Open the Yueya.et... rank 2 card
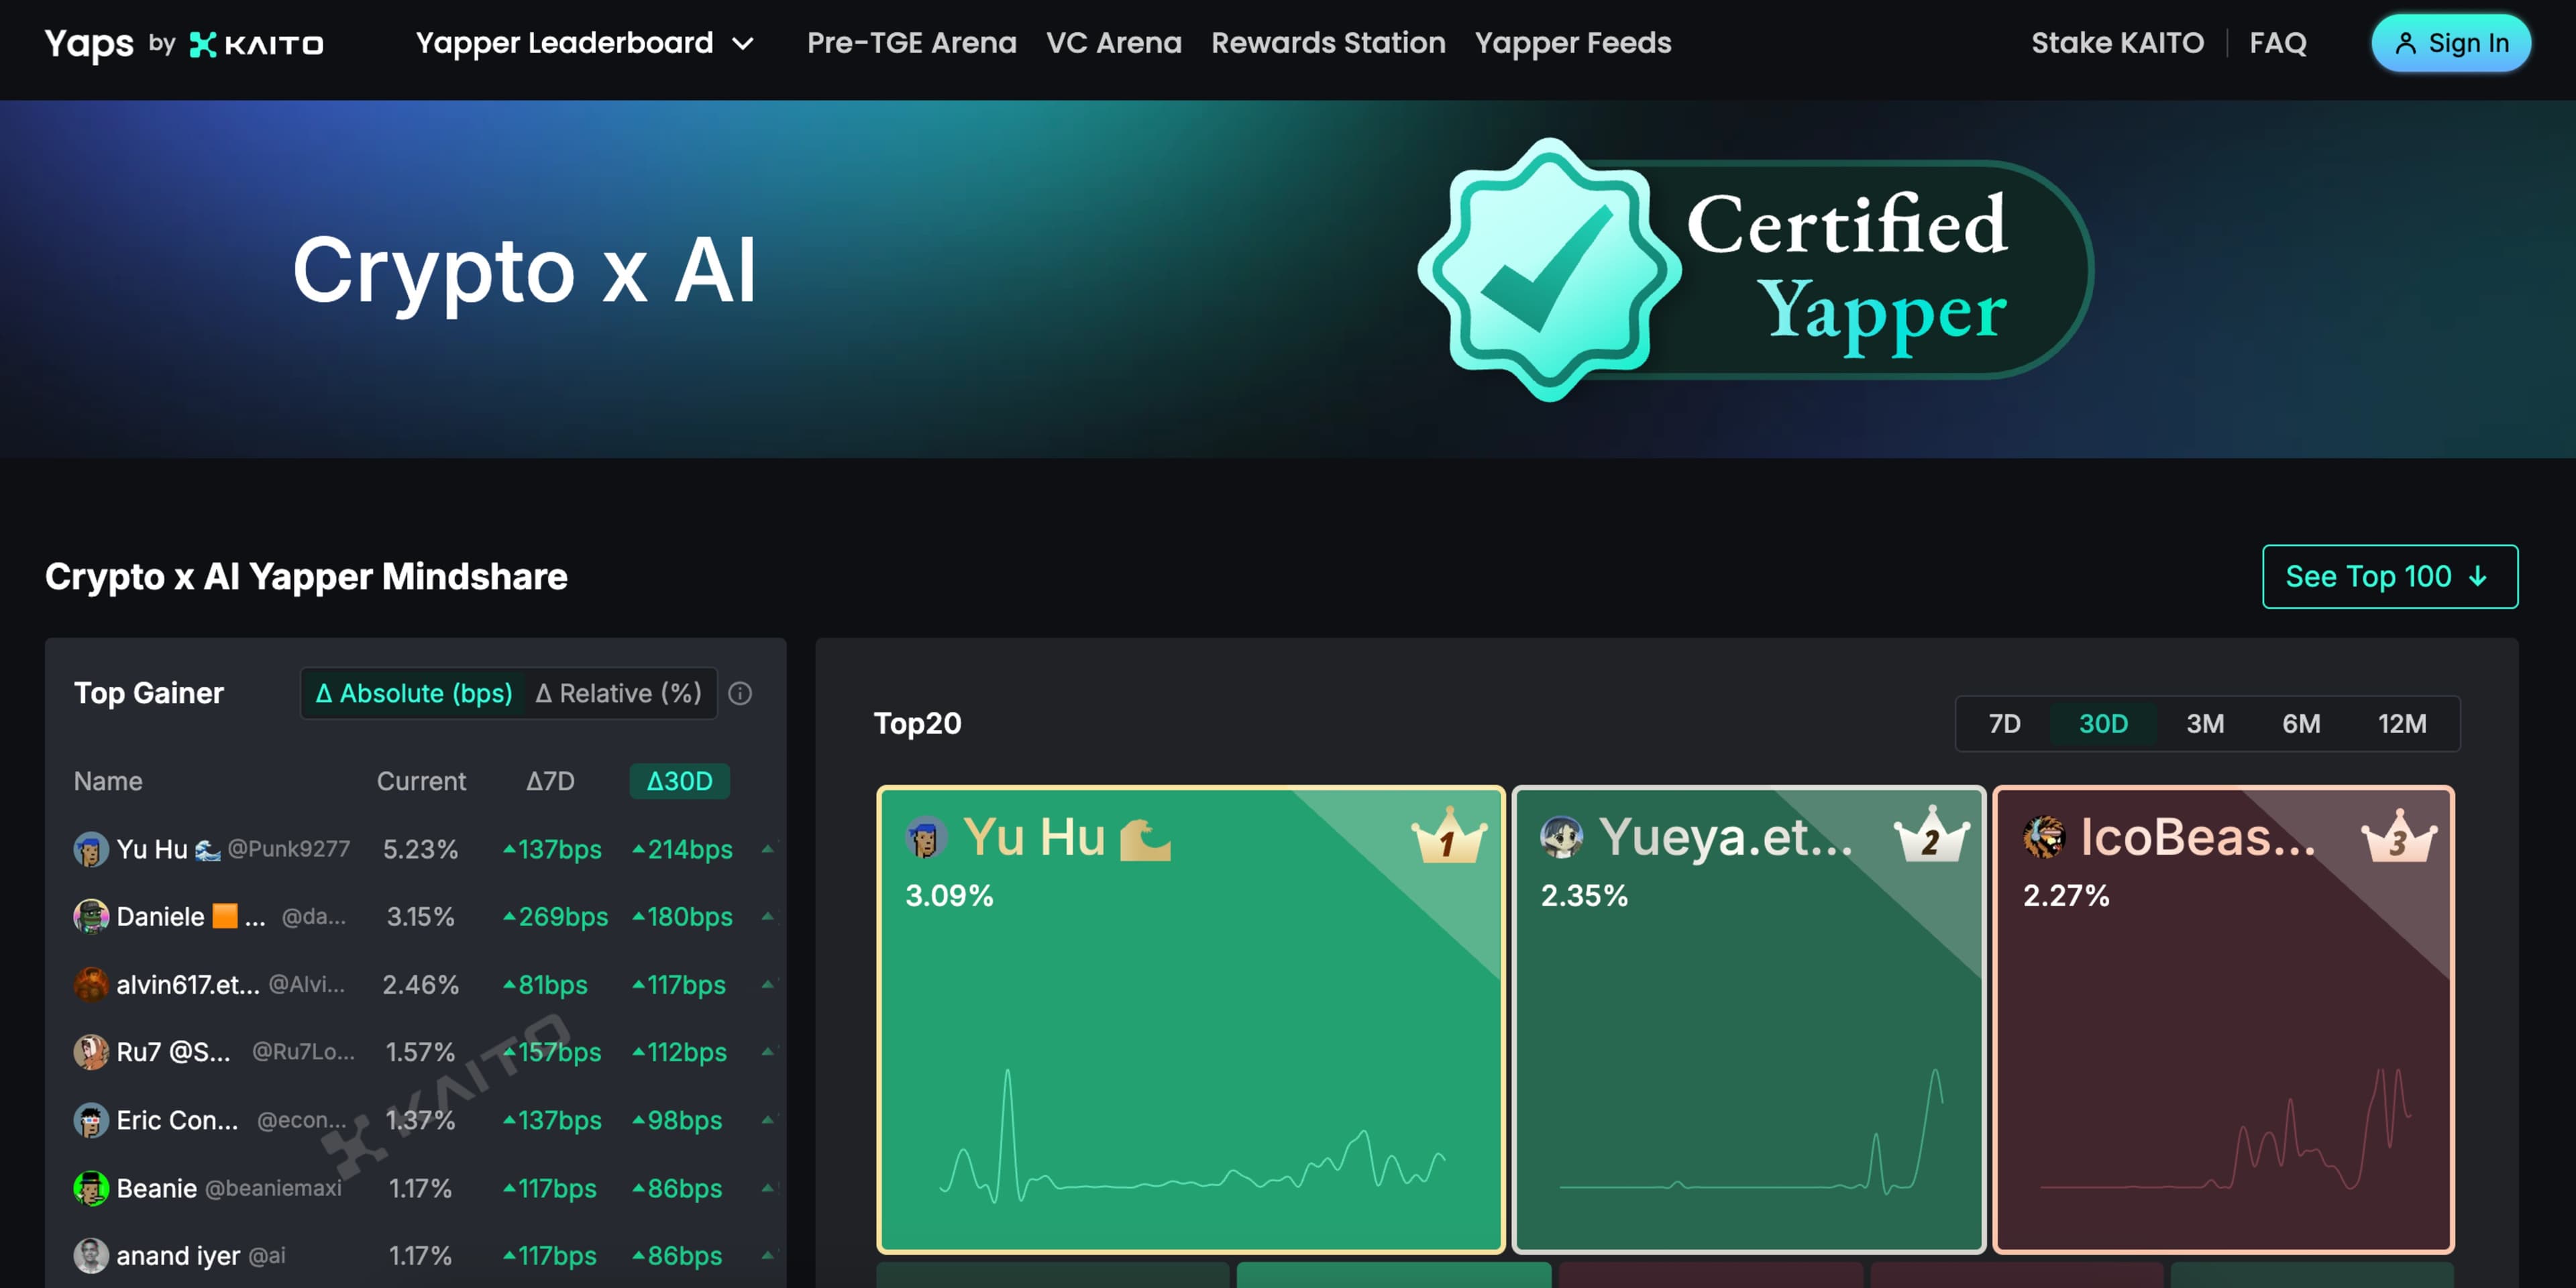This screenshot has width=2576, height=1288. (x=1748, y=1019)
